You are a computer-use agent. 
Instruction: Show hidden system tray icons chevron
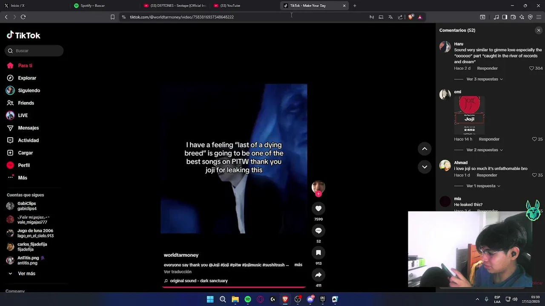477,299
